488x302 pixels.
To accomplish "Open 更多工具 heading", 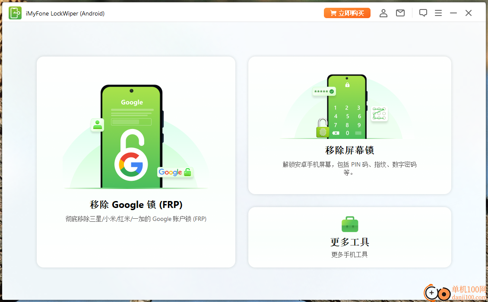I will point(349,242).
